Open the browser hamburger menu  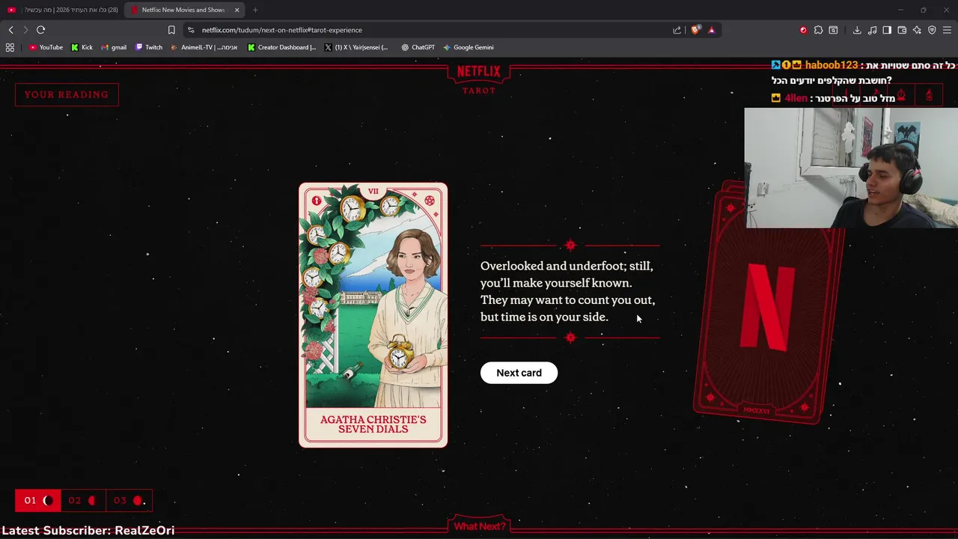[947, 30]
